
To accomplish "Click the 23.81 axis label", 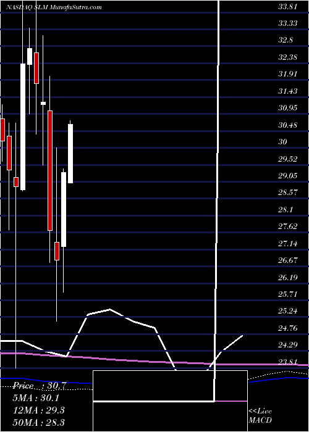I will [288, 362].
